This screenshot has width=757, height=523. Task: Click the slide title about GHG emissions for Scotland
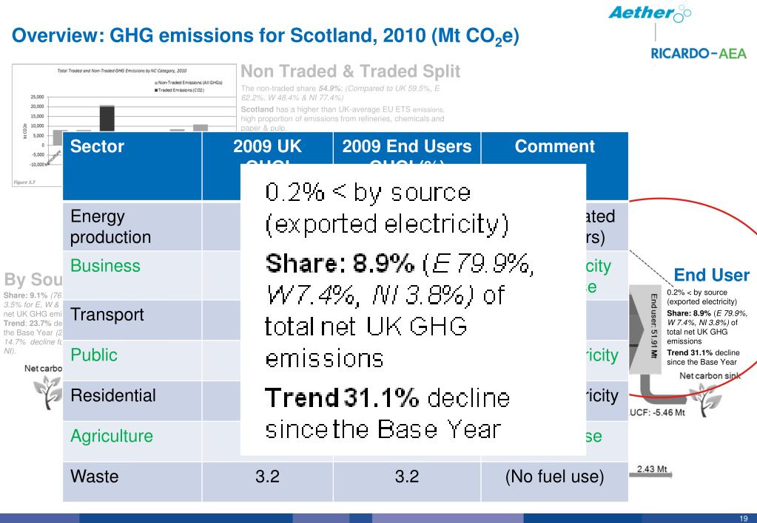(265, 36)
